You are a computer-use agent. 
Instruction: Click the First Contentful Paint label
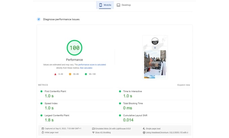(x=55, y=91)
